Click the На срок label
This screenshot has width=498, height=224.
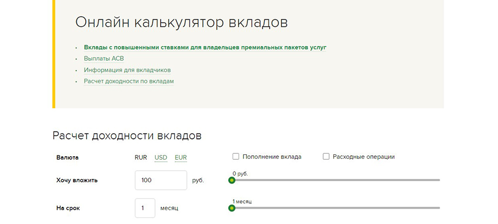click(x=68, y=208)
